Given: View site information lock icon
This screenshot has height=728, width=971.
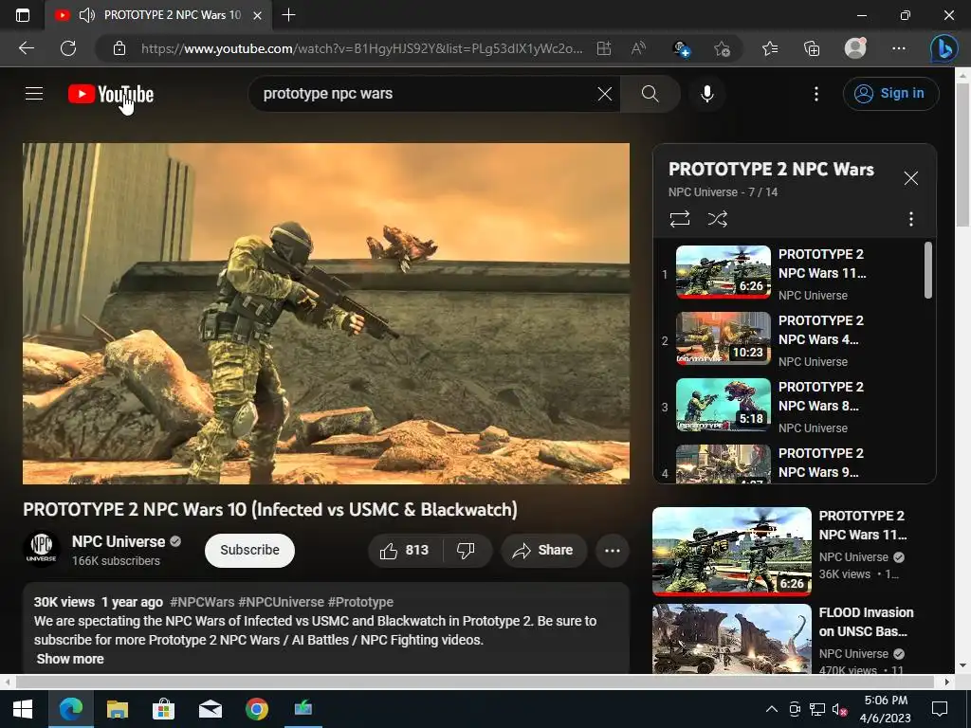Looking at the screenshot, I should click(119, 48).
